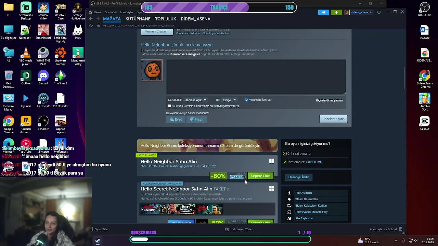Add Hello Neighbor to cart with Sepete Ekle
This screenshot has height=246, width=438.
pyautogui.click(x=260, y=176)
